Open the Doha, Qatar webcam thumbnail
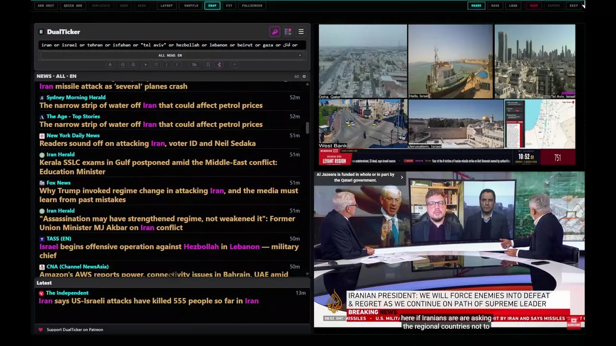 point(363,62)
